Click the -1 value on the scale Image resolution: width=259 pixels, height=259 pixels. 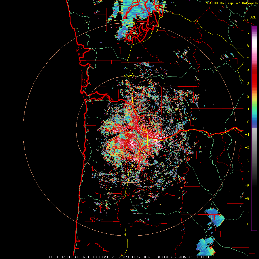pos(247,135)
